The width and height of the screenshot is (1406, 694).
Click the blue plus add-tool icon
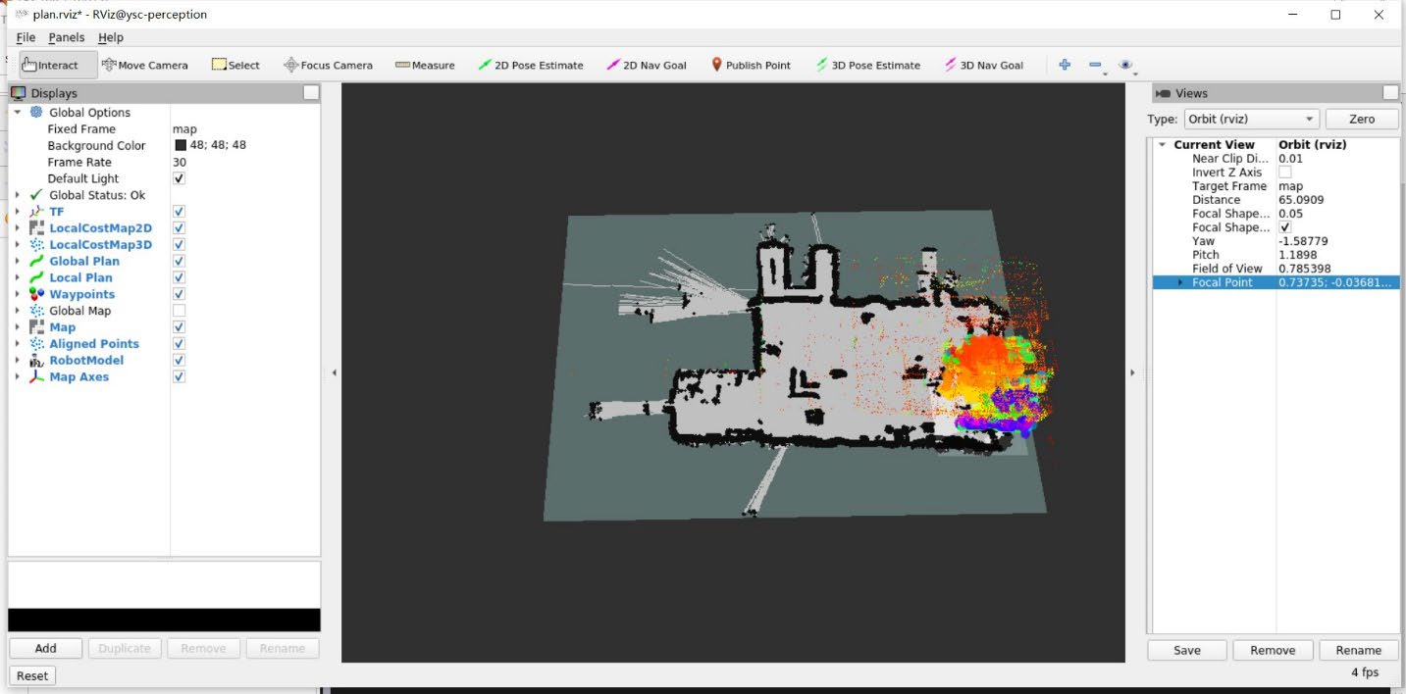point(1065,65)
